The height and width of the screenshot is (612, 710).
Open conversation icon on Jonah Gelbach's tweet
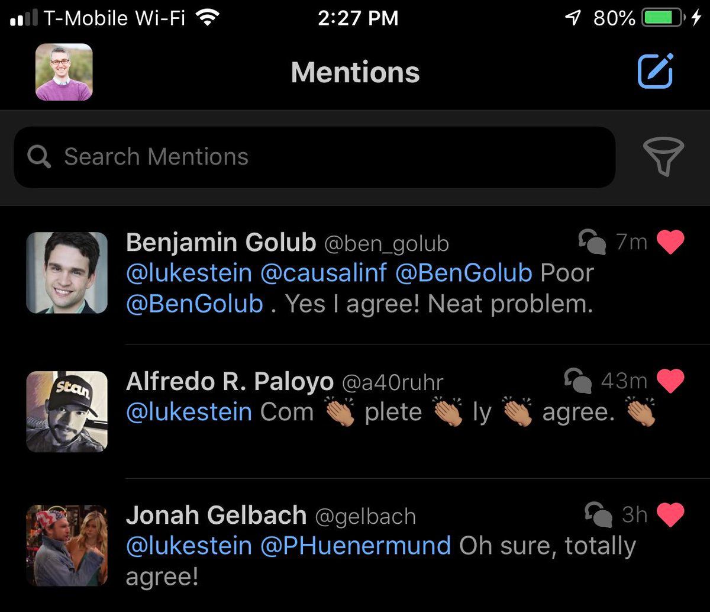pyautogui.click(x=598, y=514)
